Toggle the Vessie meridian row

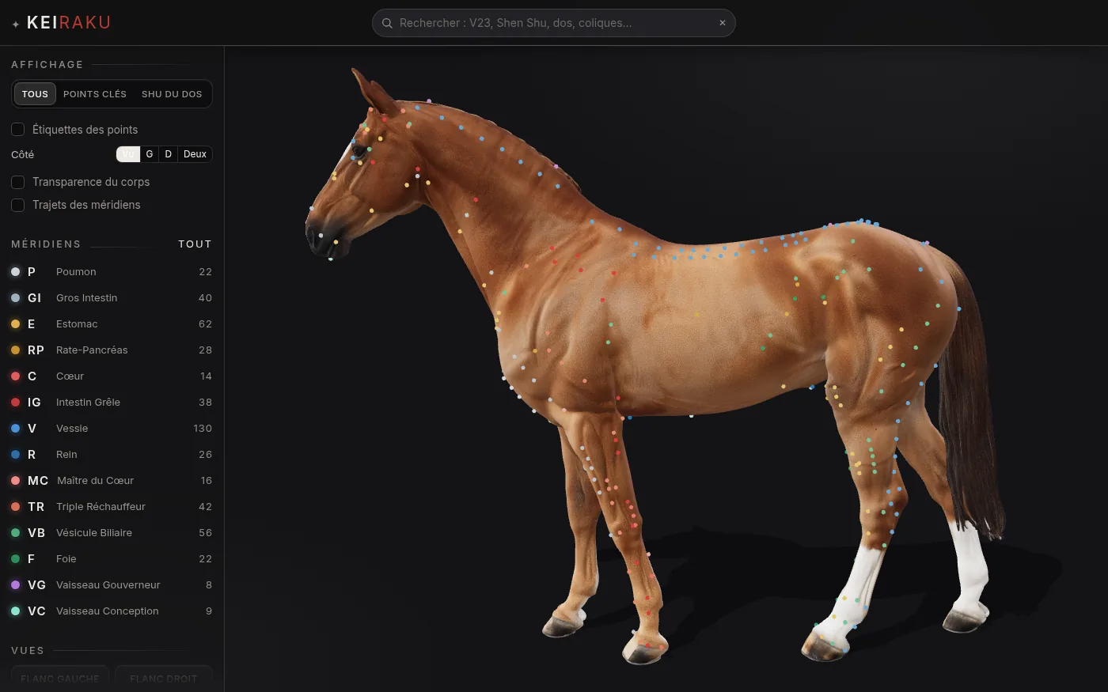click(112, 429)
